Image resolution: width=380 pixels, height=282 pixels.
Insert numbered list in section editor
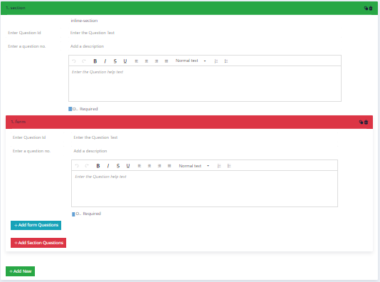click(216, 61)
